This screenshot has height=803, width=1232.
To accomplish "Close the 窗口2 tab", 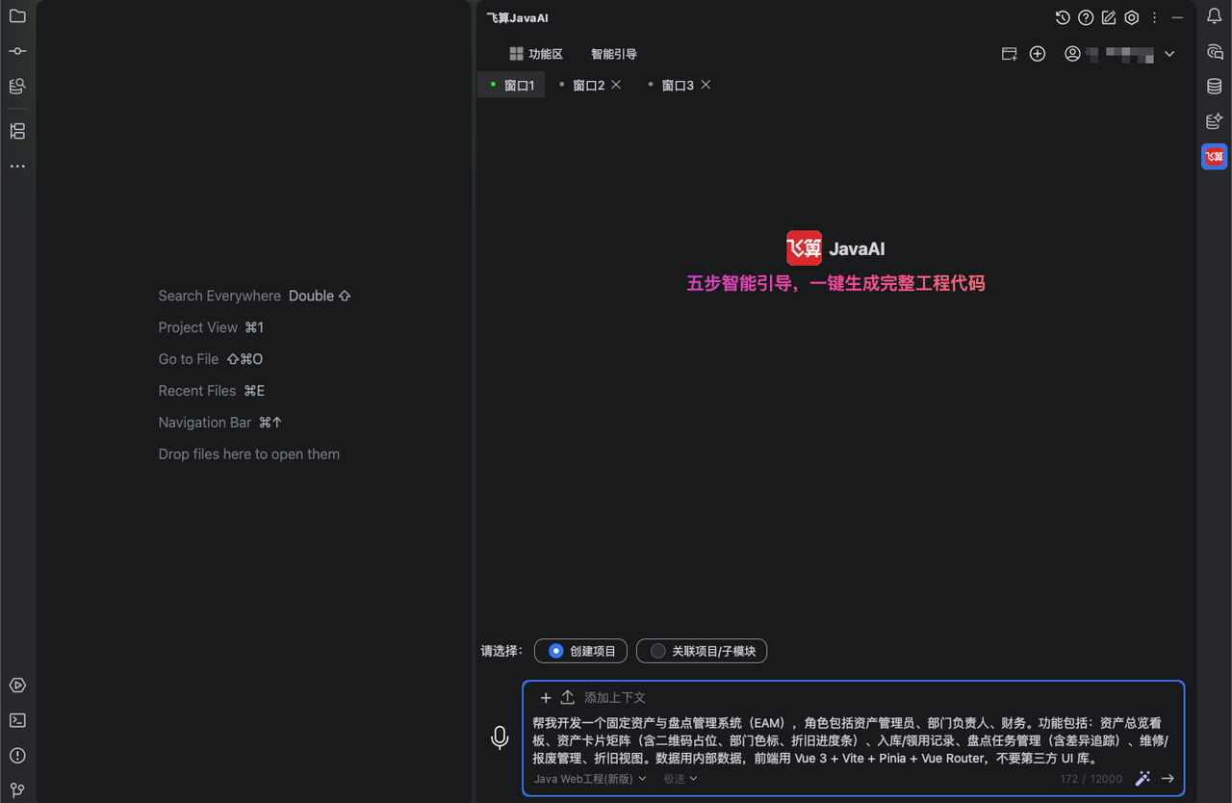I will pos(616,85).
